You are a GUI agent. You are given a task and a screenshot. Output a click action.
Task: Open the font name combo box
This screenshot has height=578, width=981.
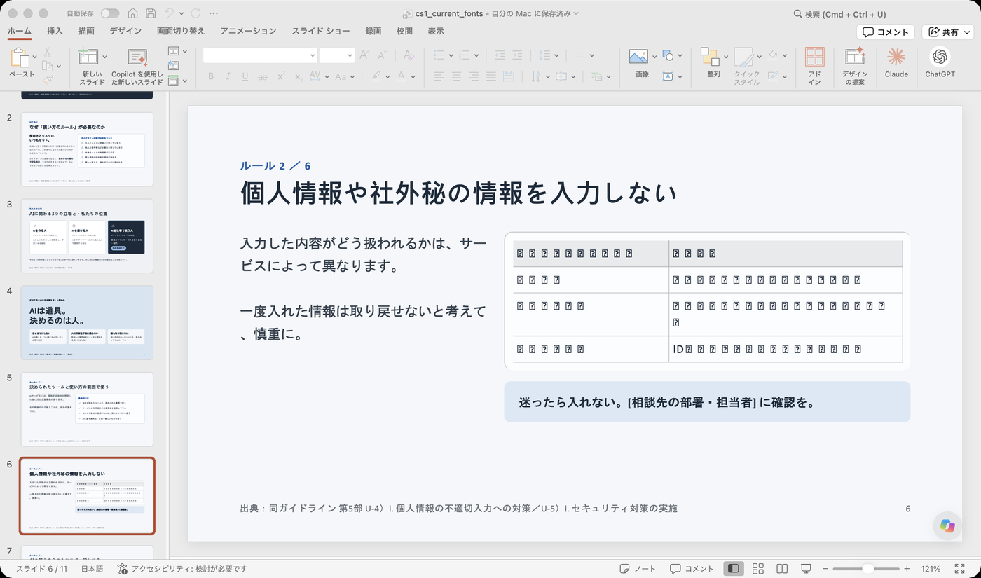[260, 55]
